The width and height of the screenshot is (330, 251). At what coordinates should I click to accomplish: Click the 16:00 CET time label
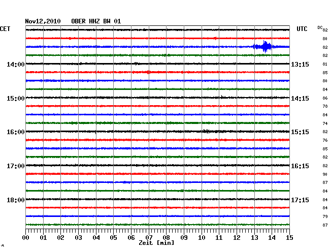click(x=16, y=132)
